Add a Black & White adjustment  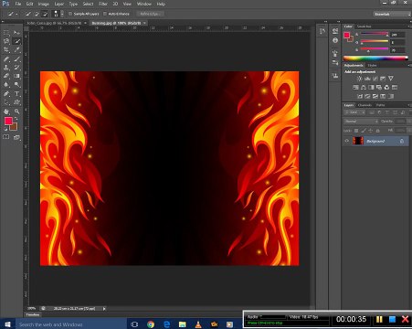click(x=371, y=88)
